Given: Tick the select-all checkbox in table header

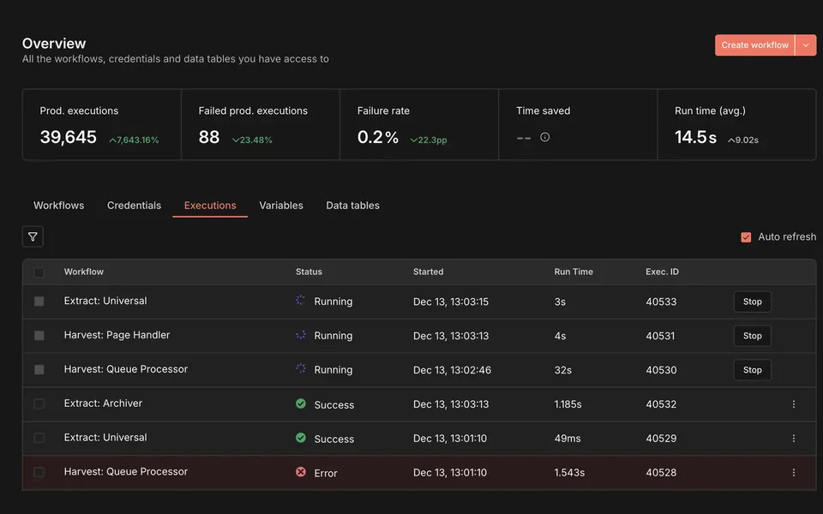Looking at the screenshot, I should click(x=39, y=272).
